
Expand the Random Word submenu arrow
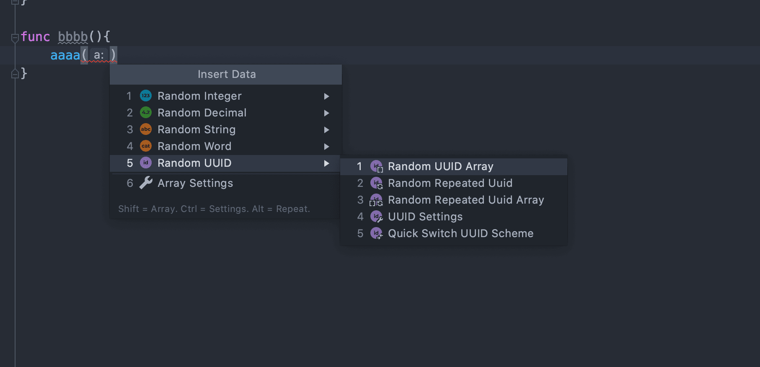(x=326, y=147)
